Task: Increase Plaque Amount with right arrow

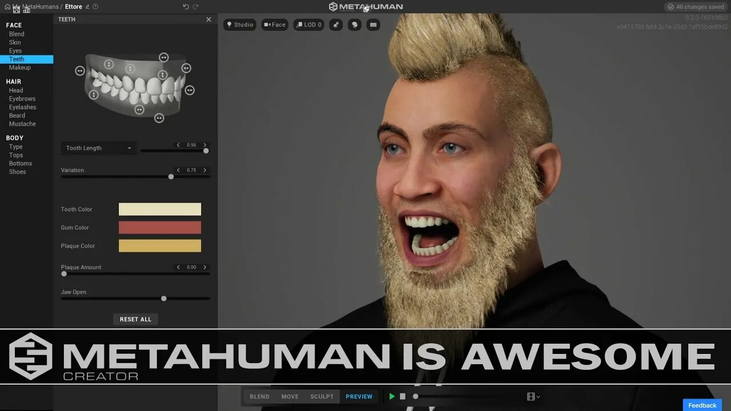Action: click(x=205, y=267)
